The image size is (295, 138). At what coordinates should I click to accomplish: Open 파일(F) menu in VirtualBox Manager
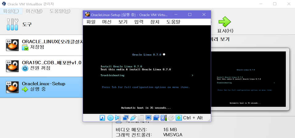pos(11,11)
